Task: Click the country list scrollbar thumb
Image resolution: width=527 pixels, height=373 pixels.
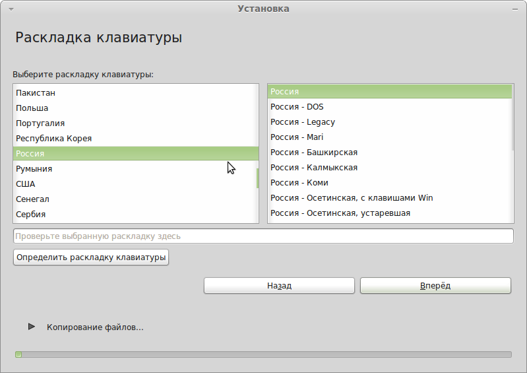Action: pos(257,178)
